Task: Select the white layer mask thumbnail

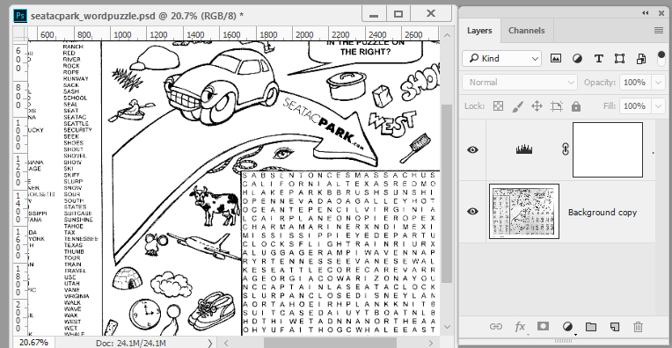Action: click(608, 149)
